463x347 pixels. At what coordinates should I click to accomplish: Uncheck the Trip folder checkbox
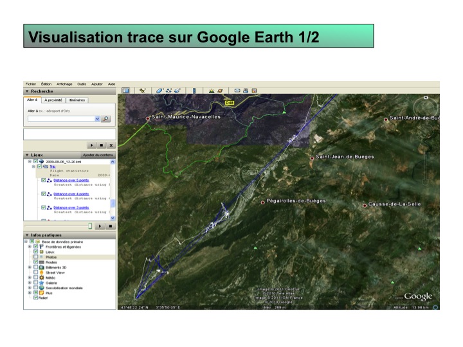[40, 166]
